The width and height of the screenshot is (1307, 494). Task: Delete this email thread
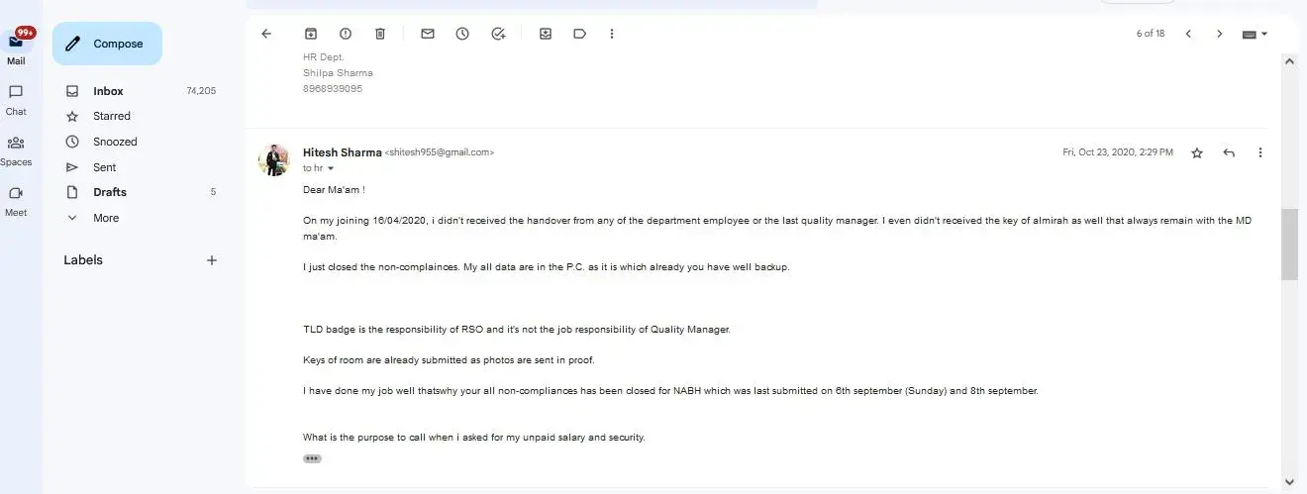pyautogui.click(x=380, y=34)
